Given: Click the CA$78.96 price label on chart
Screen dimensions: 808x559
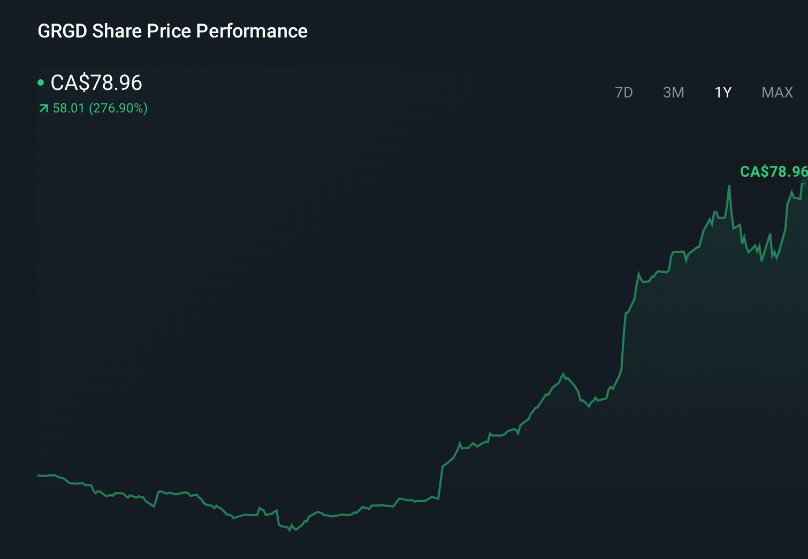Looking at the screenshot, I should coord(773,172).
